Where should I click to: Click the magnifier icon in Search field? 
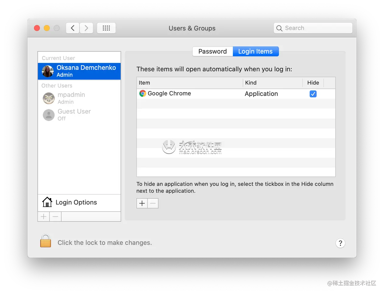pos(279,28)
